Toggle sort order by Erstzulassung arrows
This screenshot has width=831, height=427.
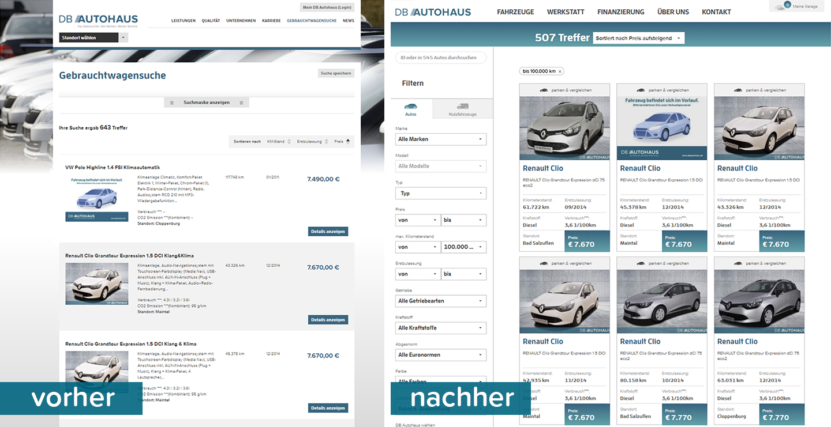tap(327, 141)
